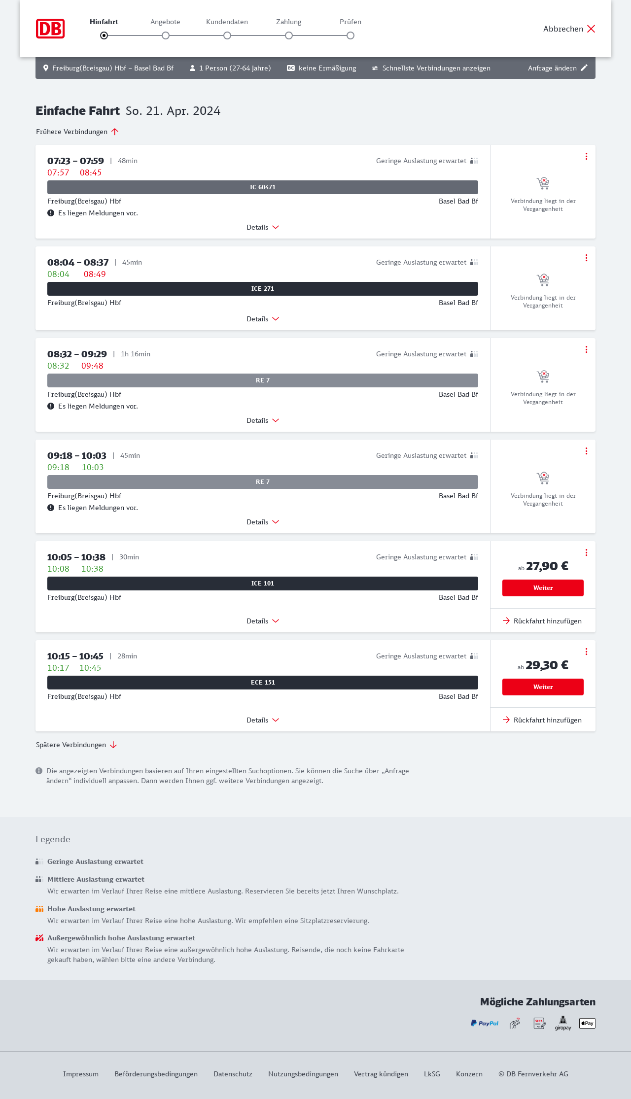This screenshot has height=1099, width=631.
Task: Add Rückfahrt to the ECE 151 connection
Action: [543, 720]
